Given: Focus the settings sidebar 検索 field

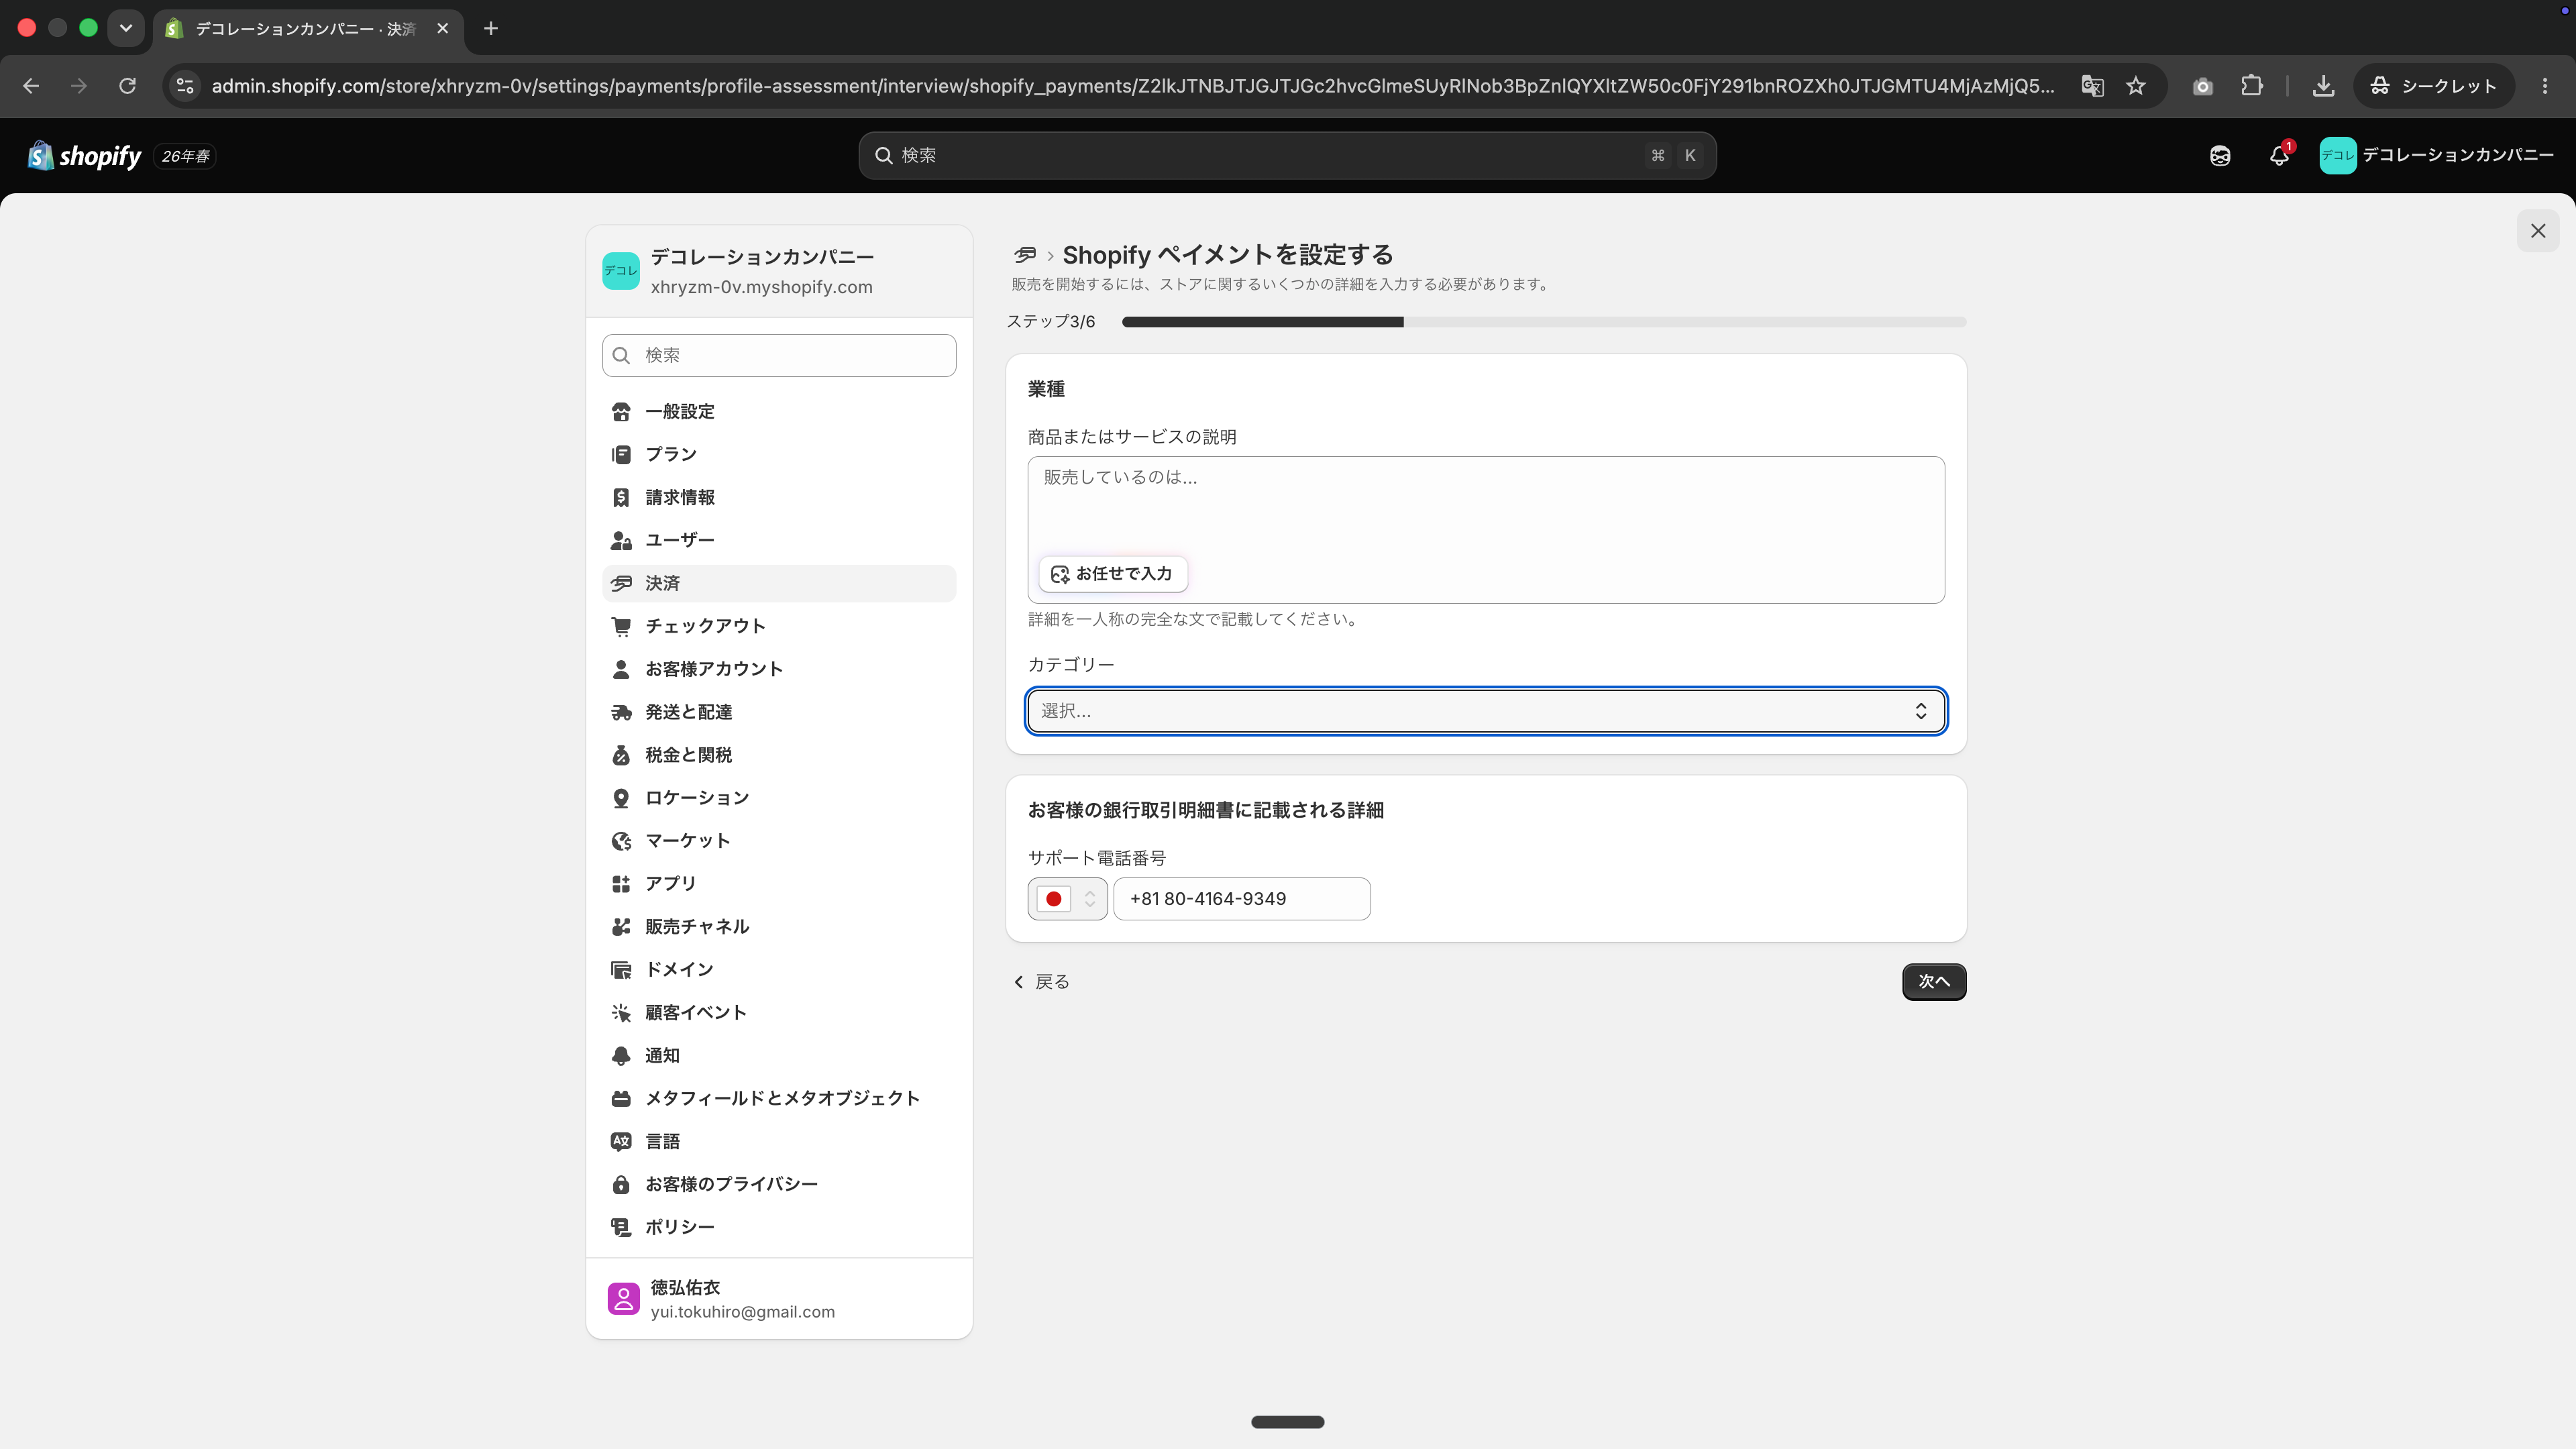Looking at the screenshot, I should 779,355.
